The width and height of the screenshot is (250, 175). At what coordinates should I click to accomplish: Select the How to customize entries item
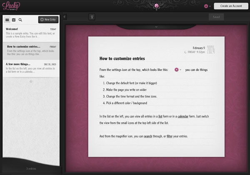click(x=31, y=49)
